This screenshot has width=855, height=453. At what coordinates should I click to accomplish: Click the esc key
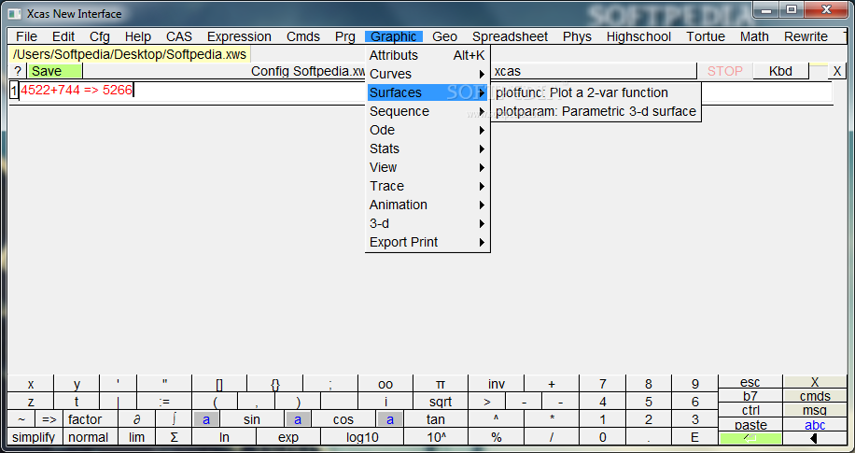tap(750, 382)
